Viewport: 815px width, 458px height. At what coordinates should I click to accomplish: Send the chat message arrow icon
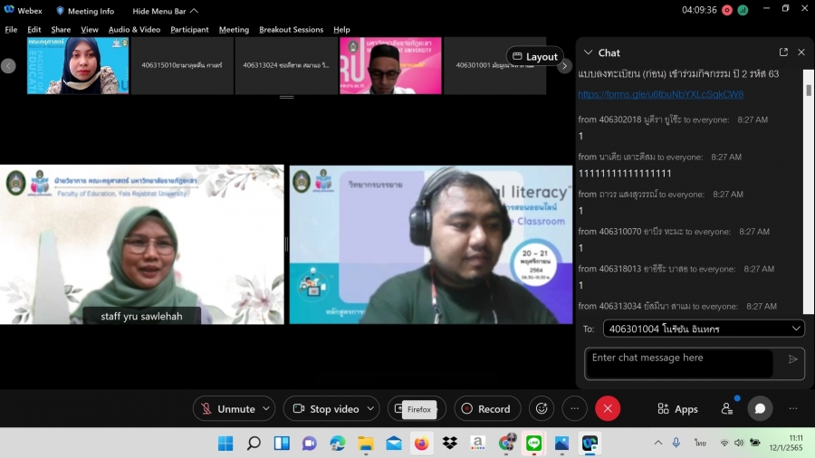click(793, 359)
